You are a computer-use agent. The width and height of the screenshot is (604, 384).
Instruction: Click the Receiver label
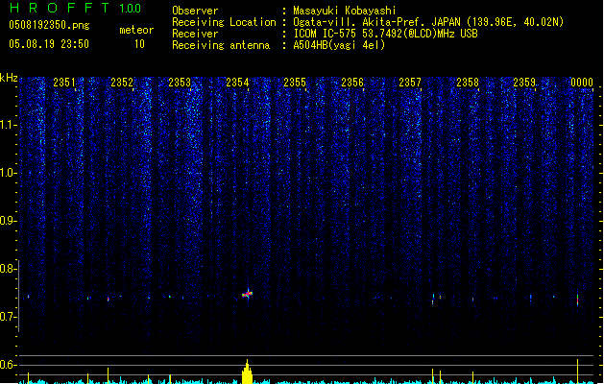click(x=195, y=34)
